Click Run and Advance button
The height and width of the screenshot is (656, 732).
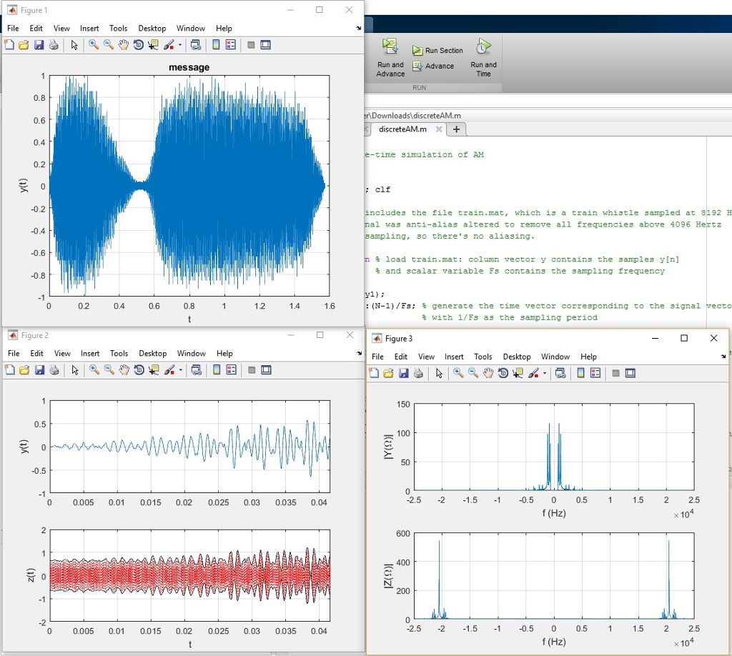(390, 57)
